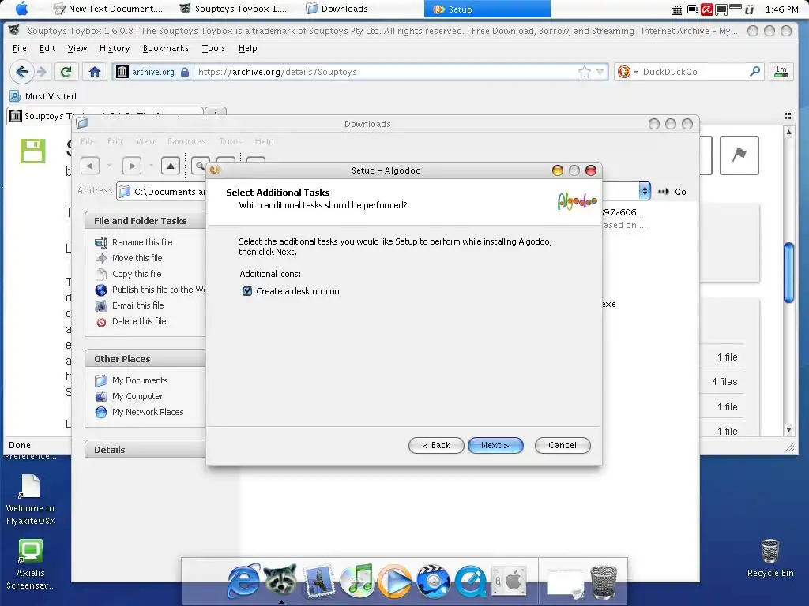This screenshot has width=809, height=606.
Task: Select the Souptoys browser tab
Action: pyautogui.click(x=105, y=116)
